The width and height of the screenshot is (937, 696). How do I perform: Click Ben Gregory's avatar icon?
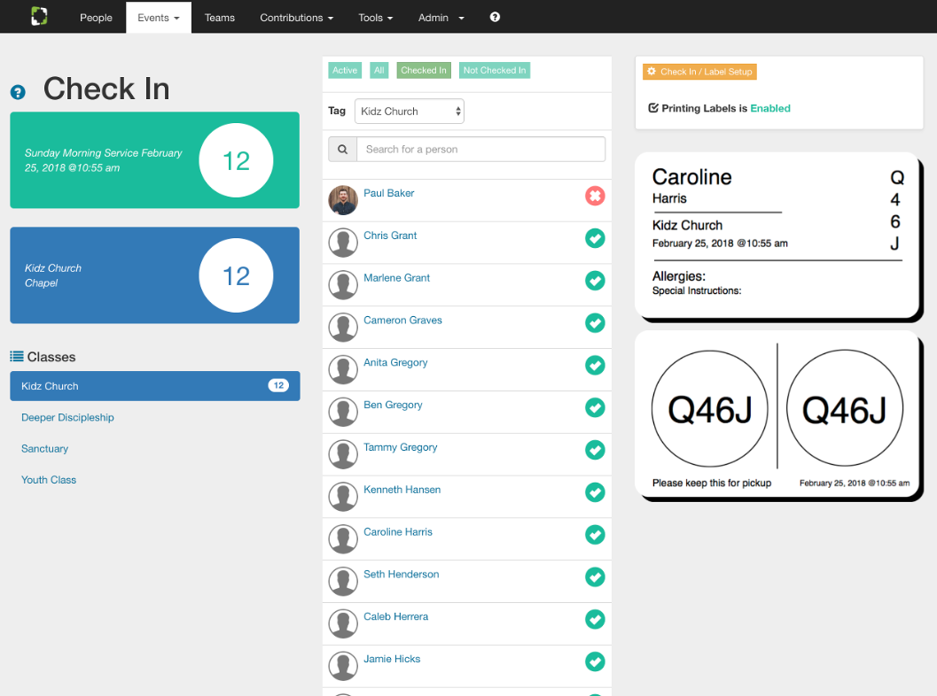(343, 412)
